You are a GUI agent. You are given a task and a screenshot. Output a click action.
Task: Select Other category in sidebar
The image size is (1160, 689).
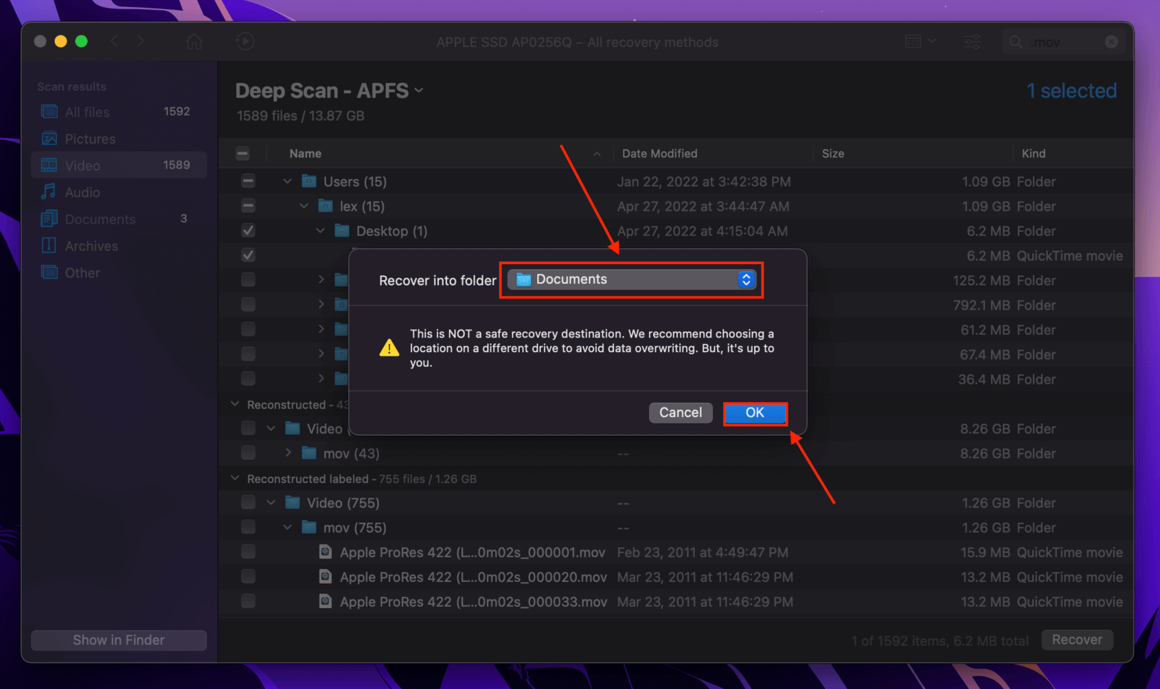coord(118,272)
